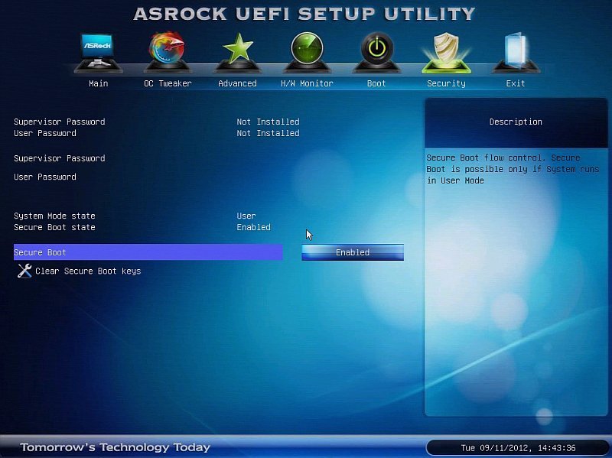Switch to the Main tab label
Viewport: 612px width, 458px height.
[x=99, y=83]
